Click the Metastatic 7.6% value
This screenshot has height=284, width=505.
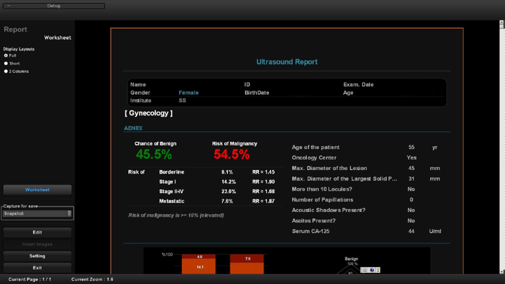(227, 201)
